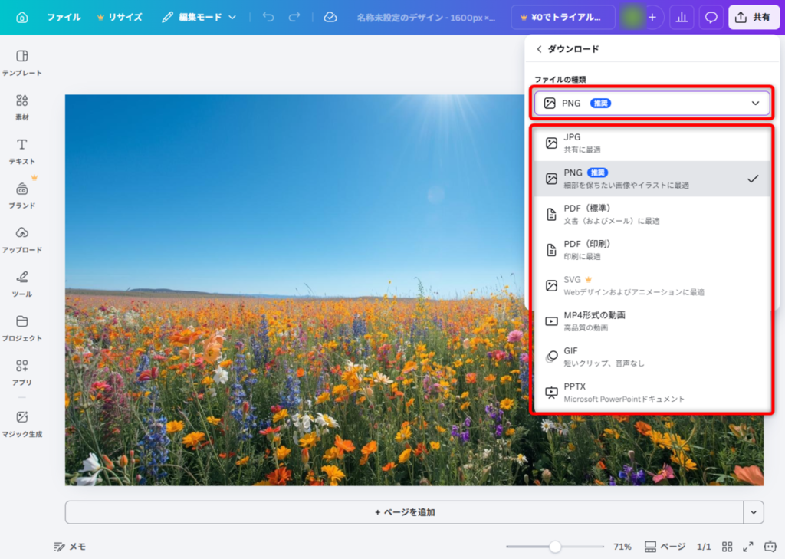This screenshot has height=559, width=785.
Task: Click the 1/1 page counter
Action: (x=704, y=547)
